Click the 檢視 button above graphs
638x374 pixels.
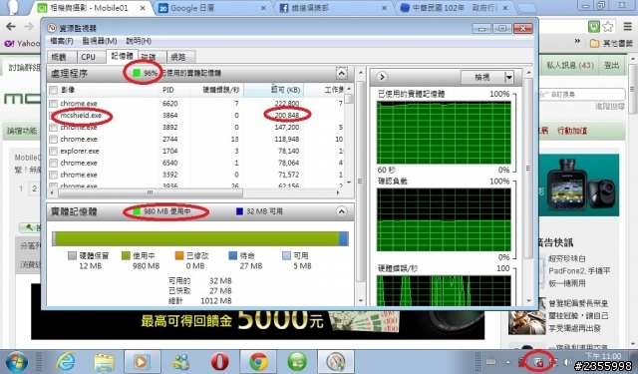(482, 77)
